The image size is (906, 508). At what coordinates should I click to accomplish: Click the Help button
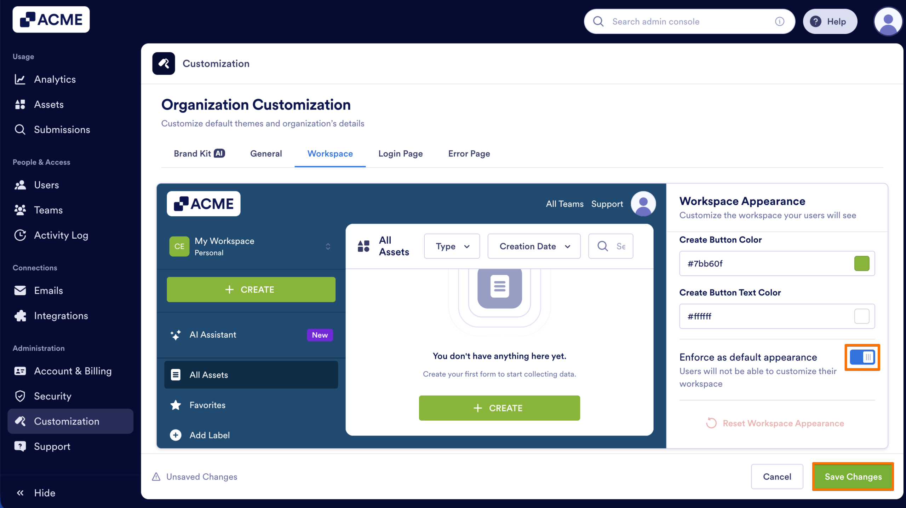pos(830,21)
